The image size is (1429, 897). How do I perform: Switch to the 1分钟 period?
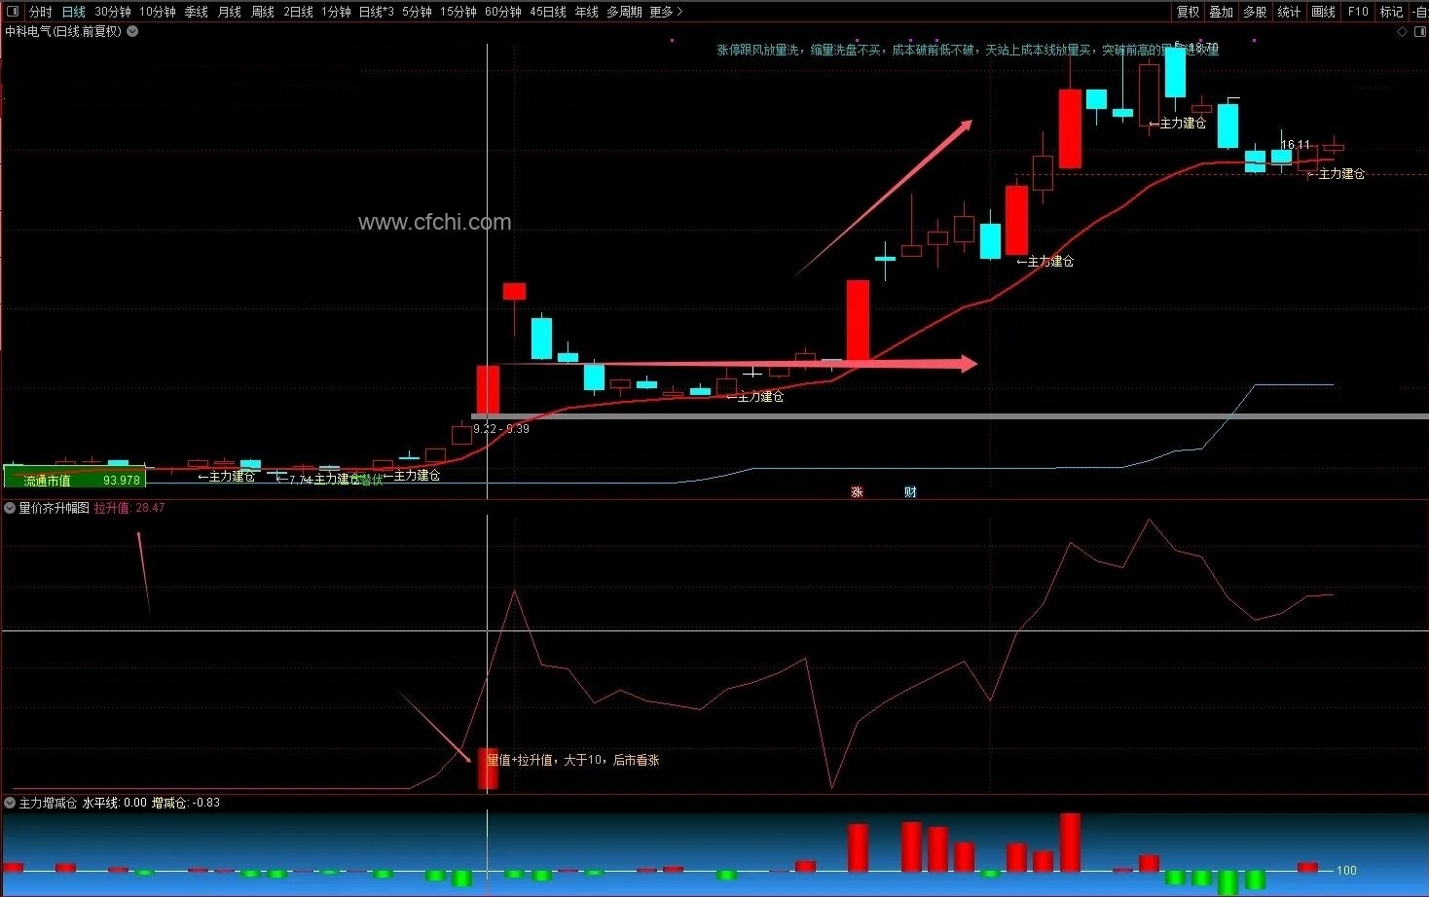pyautogui.click(x=336, y=12)
